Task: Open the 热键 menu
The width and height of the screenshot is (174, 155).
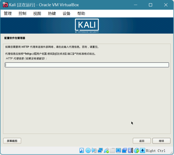Action: click(x=52, y=13)
